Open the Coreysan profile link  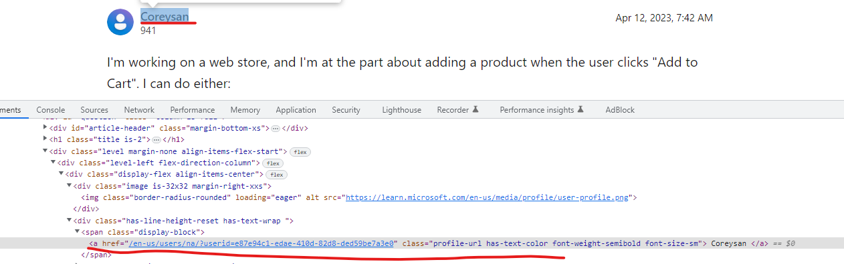[165, 17]
